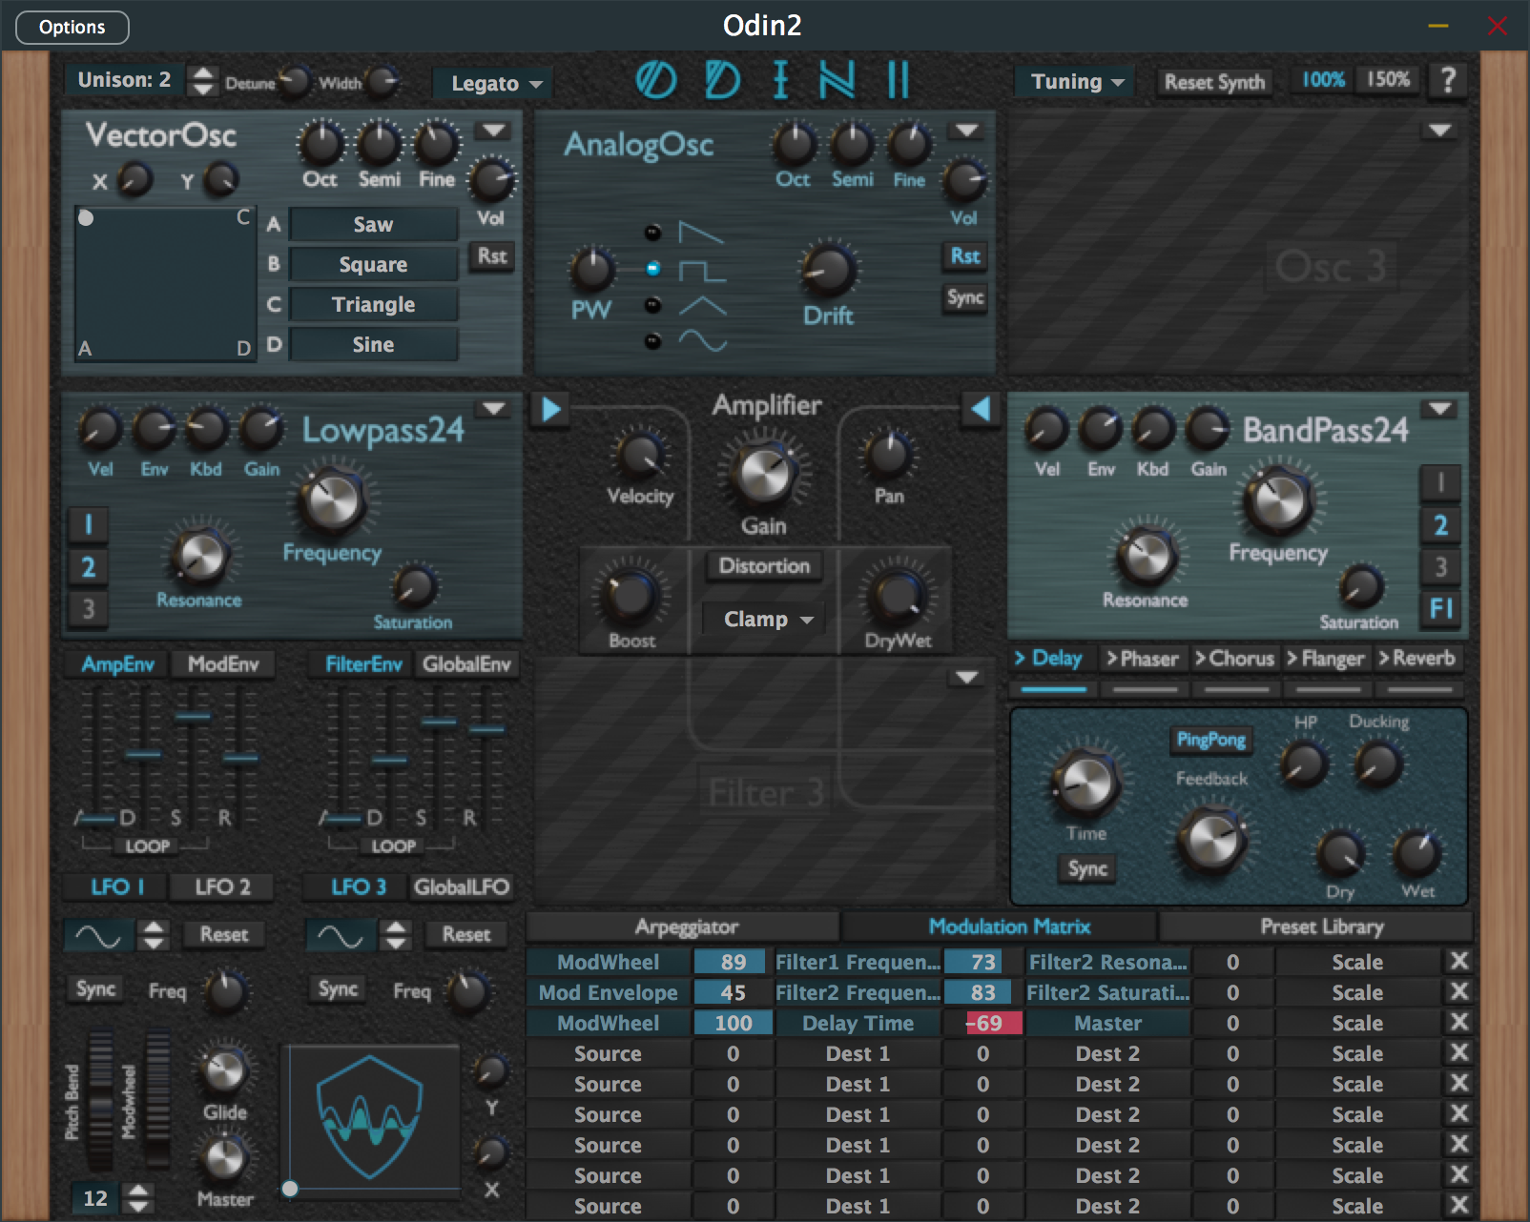
Task: Click the LFO 1 sine waveform display
Action: point(97,935)
